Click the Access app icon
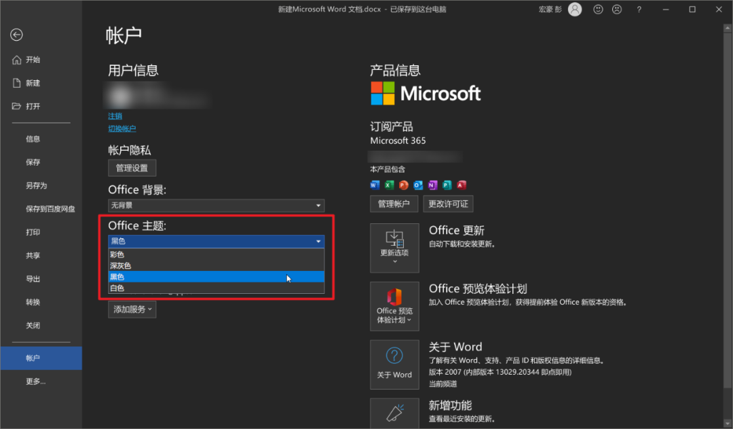Image resolution: width=733 pixels, height=429 pixels. coord(462,185)
